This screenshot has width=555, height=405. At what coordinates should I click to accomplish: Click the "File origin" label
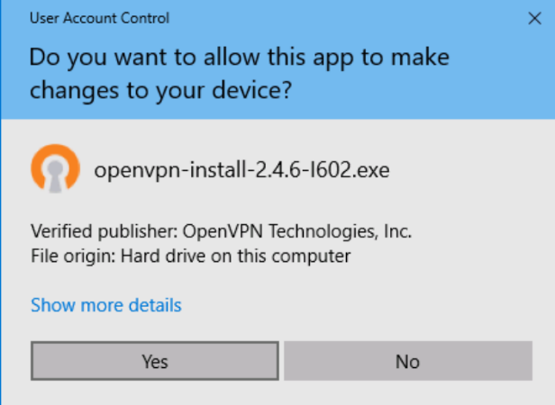pos(67,256)
